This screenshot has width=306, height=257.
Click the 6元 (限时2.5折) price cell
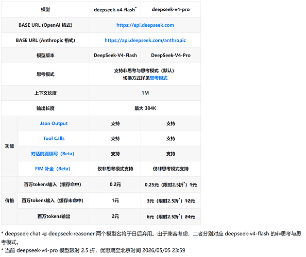[171, 216]
